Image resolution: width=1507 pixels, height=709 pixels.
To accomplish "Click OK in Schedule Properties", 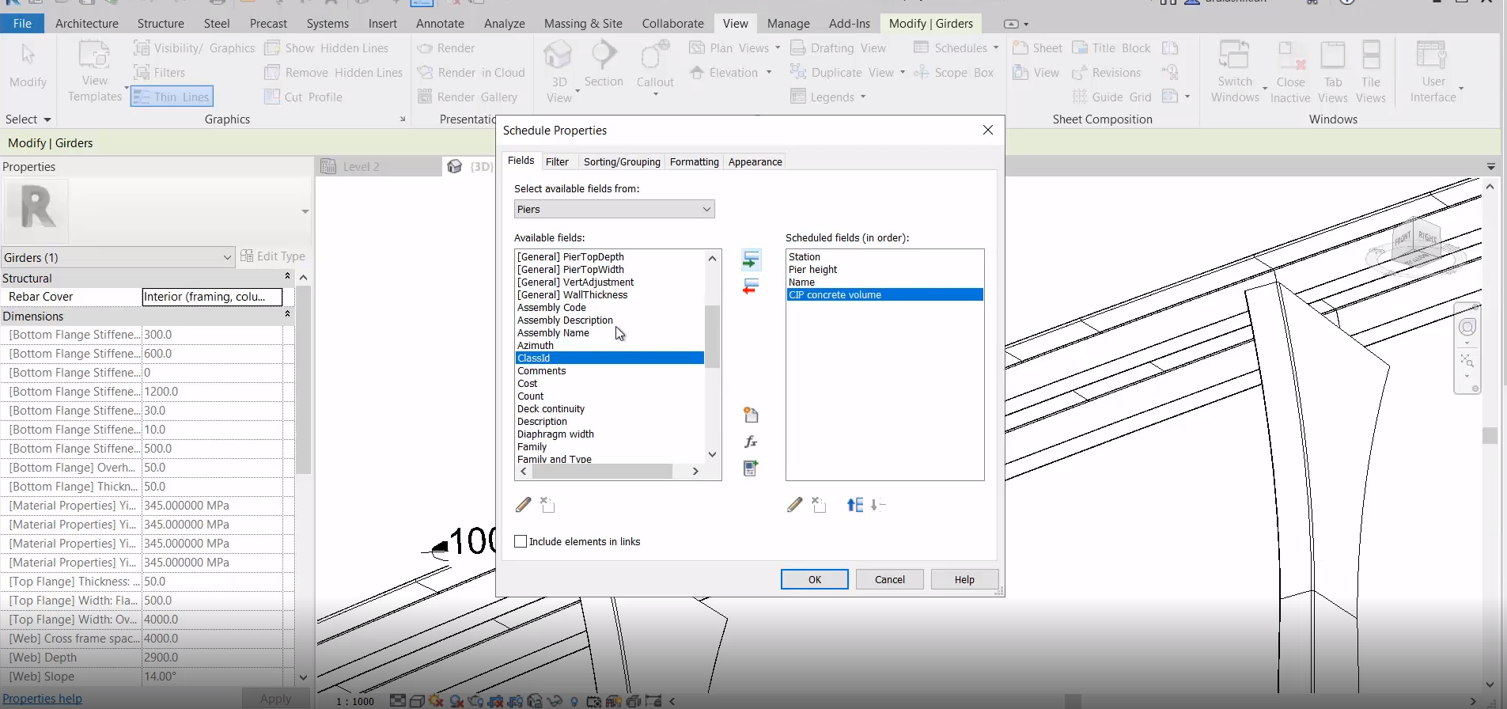I will pyautogui.click(x=815, y=579).
